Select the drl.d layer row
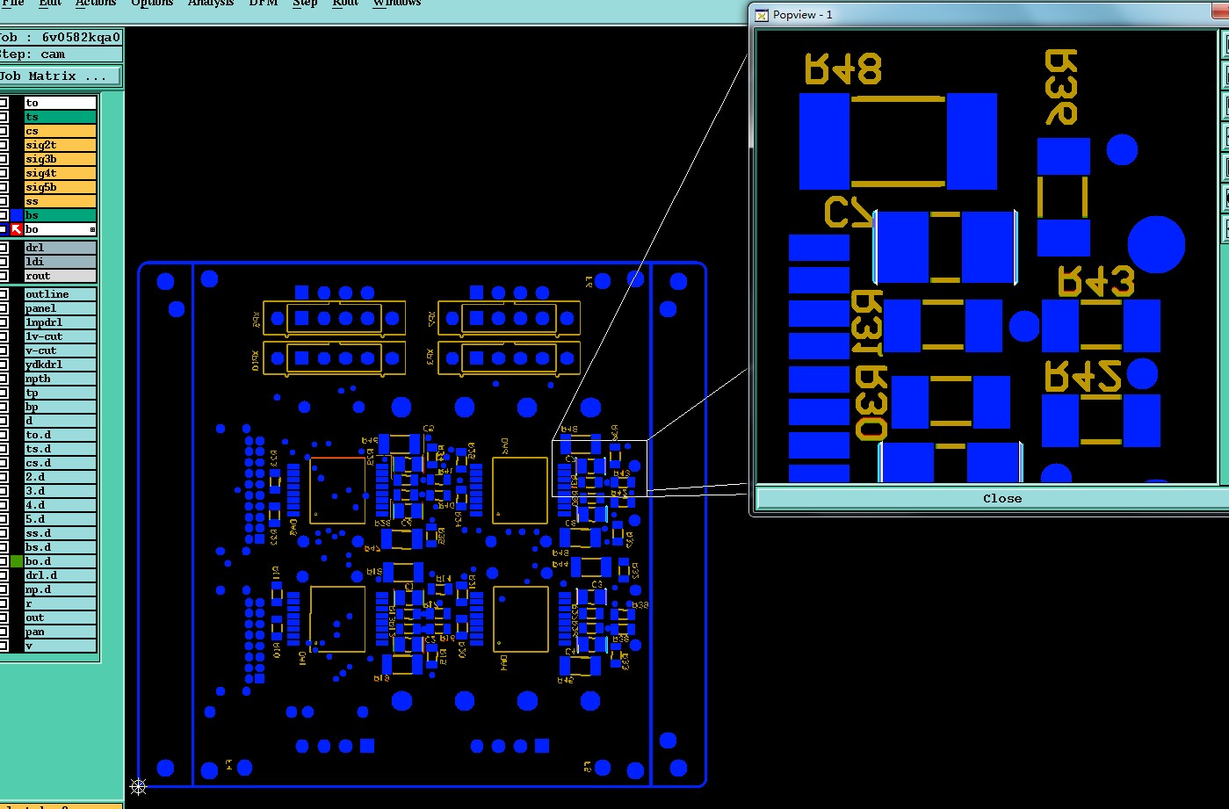The height and width of the screenshot is (809, 1229). point(60,575)
